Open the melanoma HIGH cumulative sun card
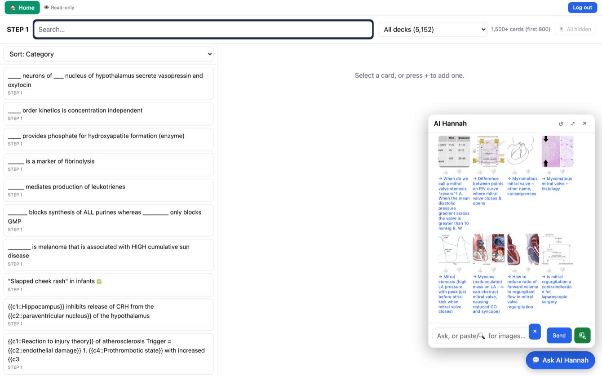The width and height of the screenshot is (602, 376). [108, 255]
